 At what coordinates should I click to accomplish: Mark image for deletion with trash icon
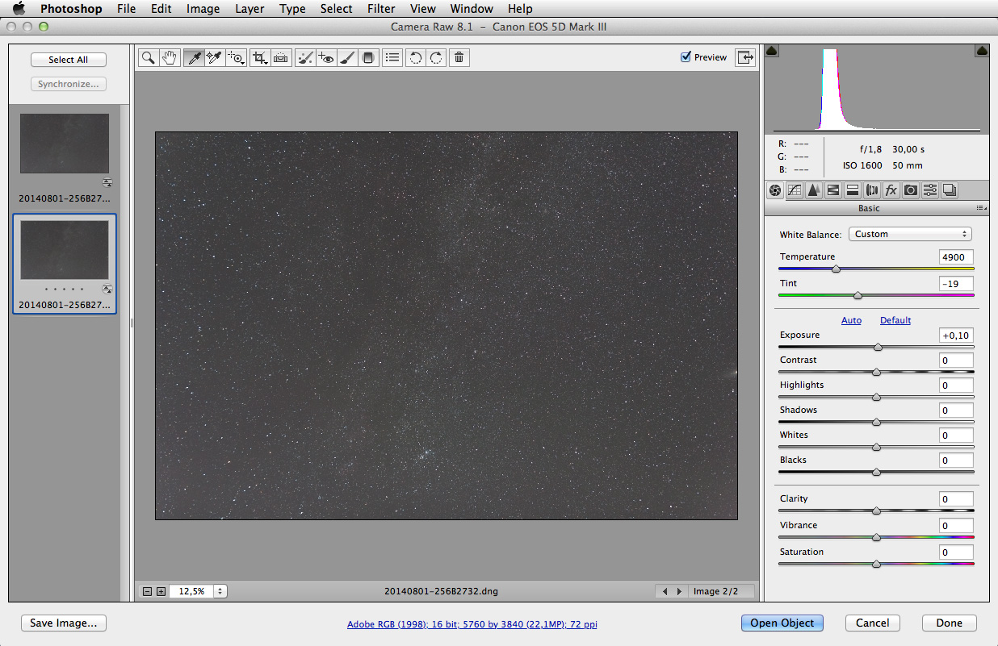[x=459, y=57]
